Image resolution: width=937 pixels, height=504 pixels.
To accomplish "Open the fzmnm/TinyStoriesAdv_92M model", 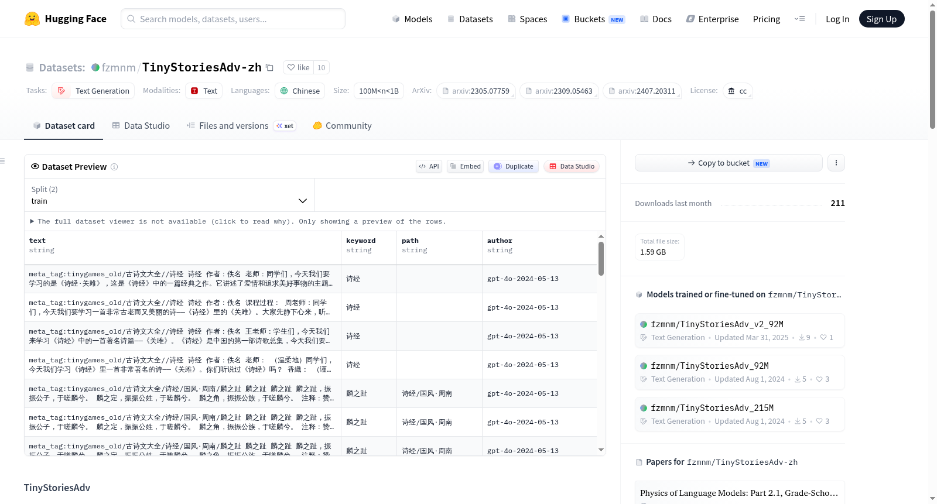I will tap(740, 372).
